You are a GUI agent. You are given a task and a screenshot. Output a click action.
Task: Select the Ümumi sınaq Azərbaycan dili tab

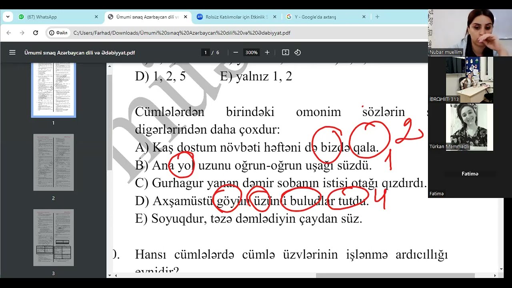tap(148, 17)
